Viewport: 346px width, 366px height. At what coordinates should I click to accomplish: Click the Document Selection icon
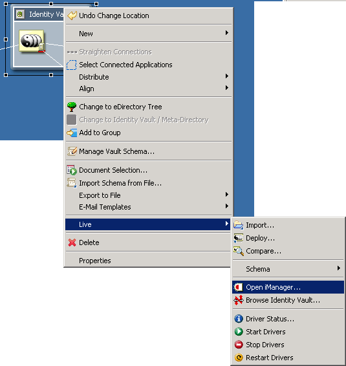pos(72,170)
